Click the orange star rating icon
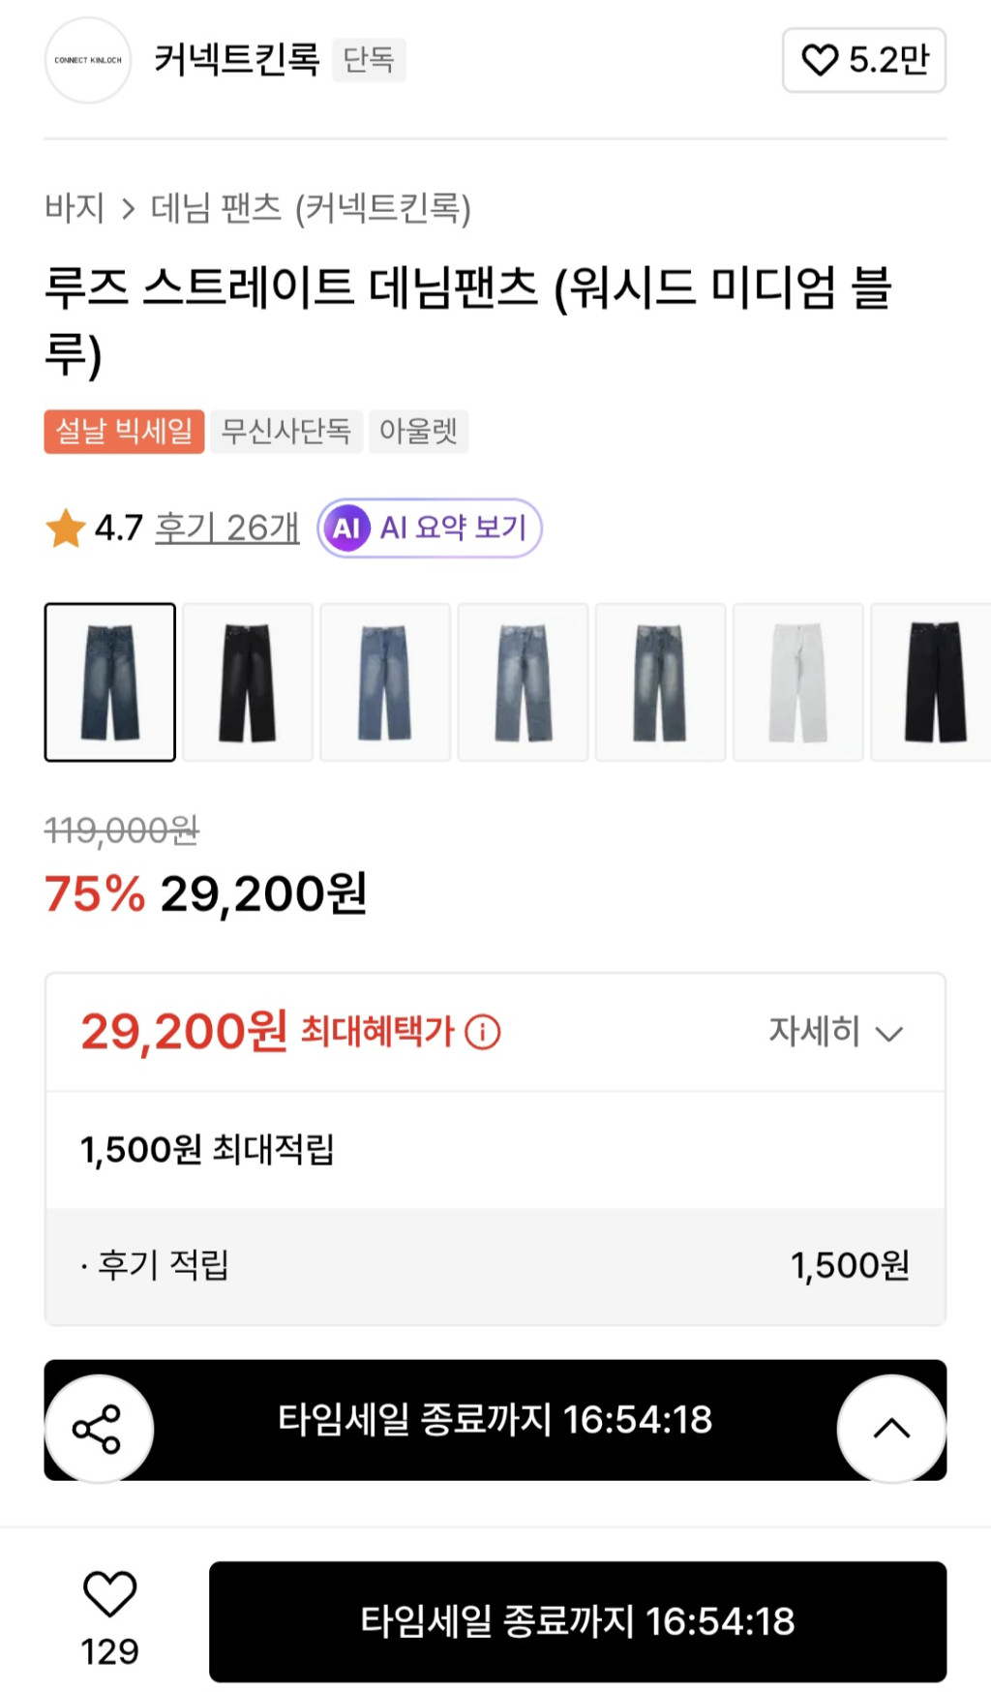The image size is (991, 1692). [x=66, y=529]
